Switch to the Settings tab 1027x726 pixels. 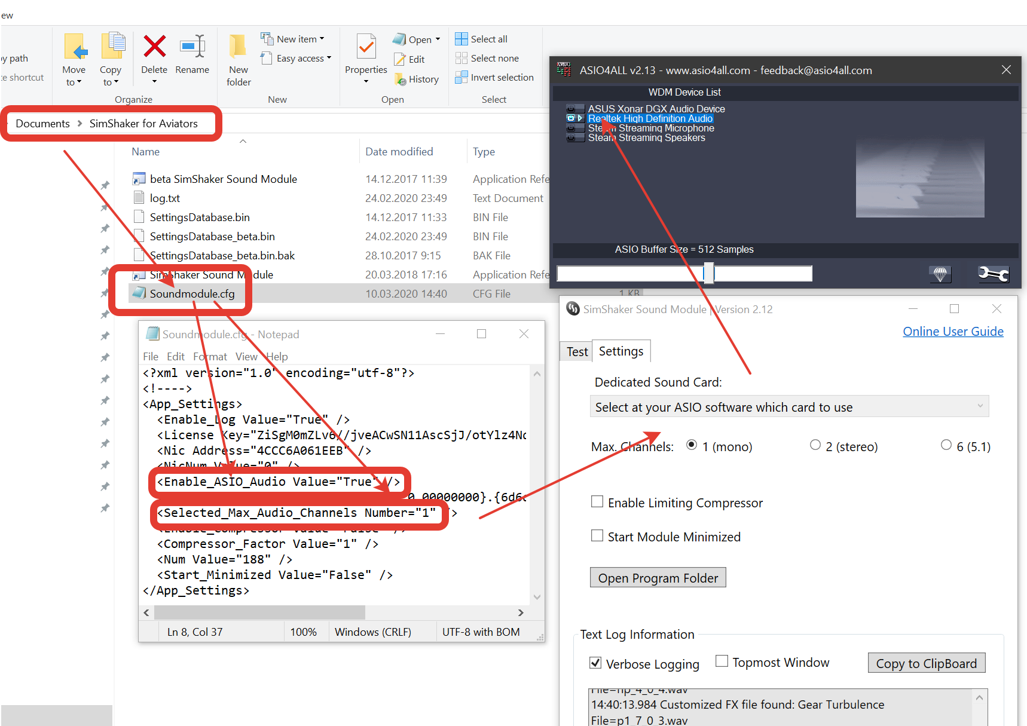[x=621, y=351]
